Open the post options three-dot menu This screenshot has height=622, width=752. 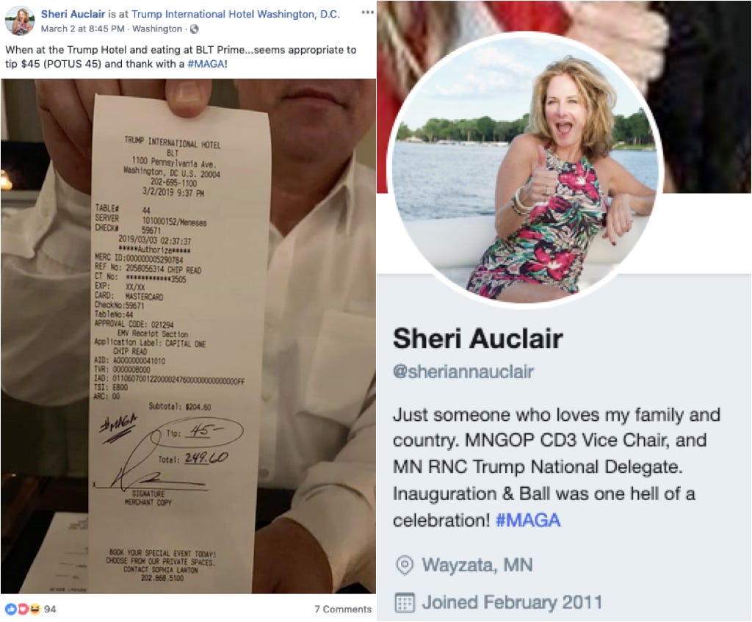[367, 13]
